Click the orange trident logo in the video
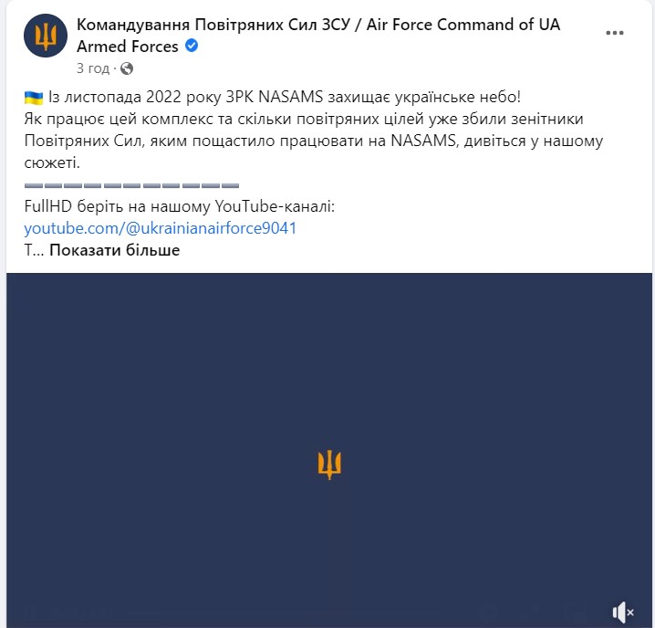This screenshot has width=655, height=628. [x=329, y=465]
